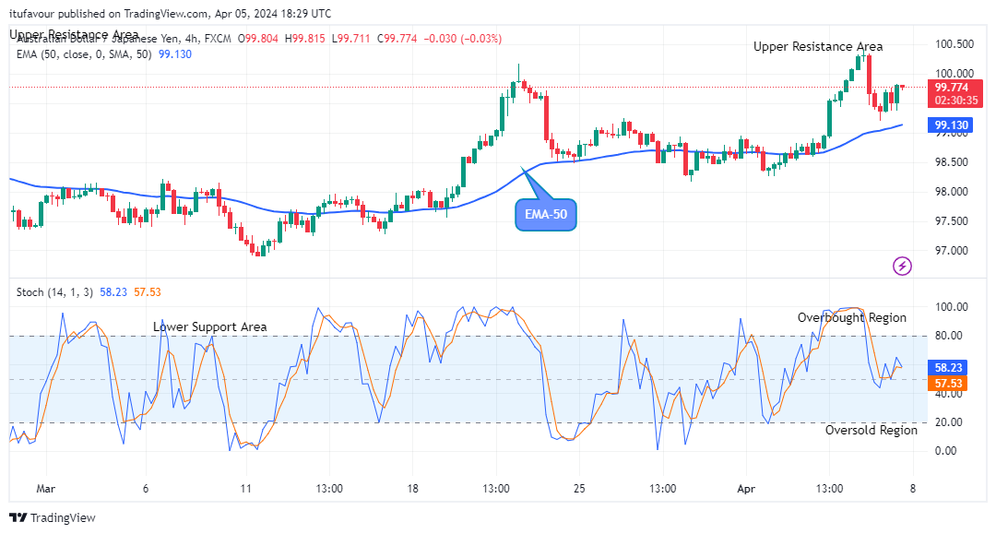Select the EMA-50 callout label
The width and height of the screenshot is (996, 534).
[546, 215]
